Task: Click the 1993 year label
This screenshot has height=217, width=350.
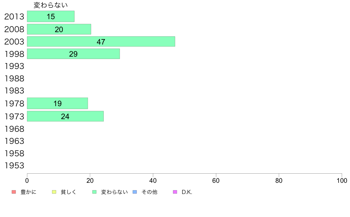Action: [14, 66]
